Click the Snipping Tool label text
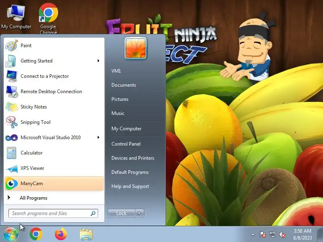The width and height of the screenshot is (323, 242). click(x=36, y=122)
